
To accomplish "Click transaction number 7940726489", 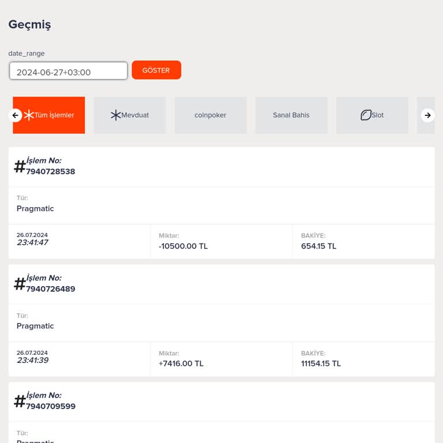I will (x=51, y=289).
